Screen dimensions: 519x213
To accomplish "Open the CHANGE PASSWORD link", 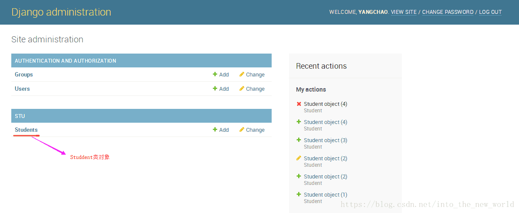I will click(448, 12).
